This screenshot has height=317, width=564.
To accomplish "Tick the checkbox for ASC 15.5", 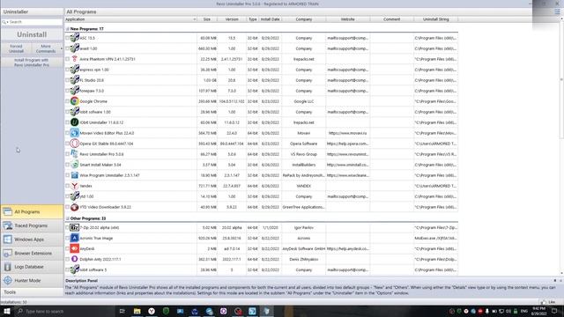I will pos(67,38).
